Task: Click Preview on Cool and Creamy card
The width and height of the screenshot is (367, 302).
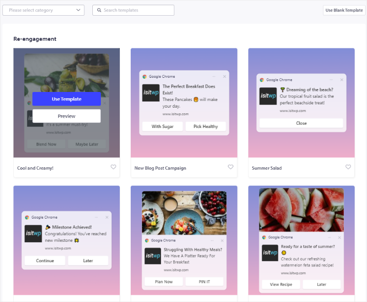Action: 66,116
